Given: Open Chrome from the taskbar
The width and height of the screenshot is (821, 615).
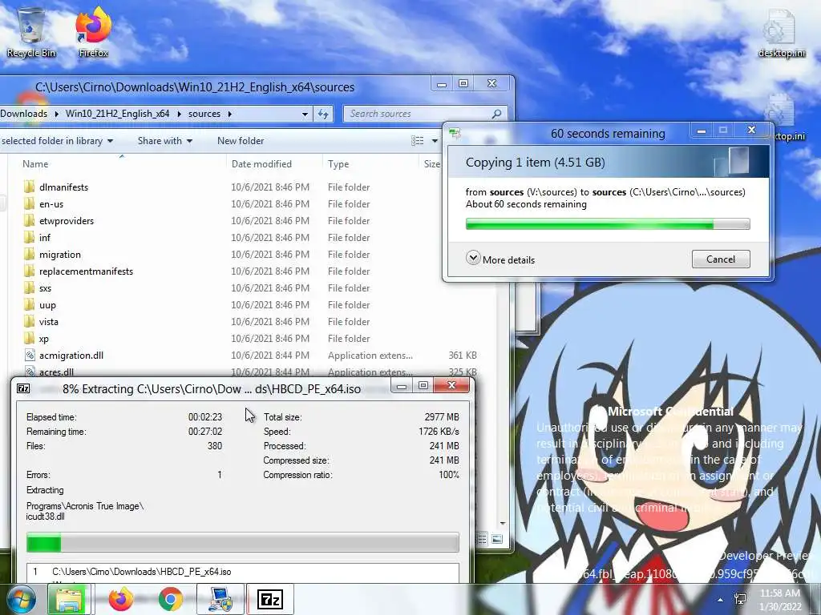Looking at the screenshot, I should pyautogui.click(x=170, y=599).
